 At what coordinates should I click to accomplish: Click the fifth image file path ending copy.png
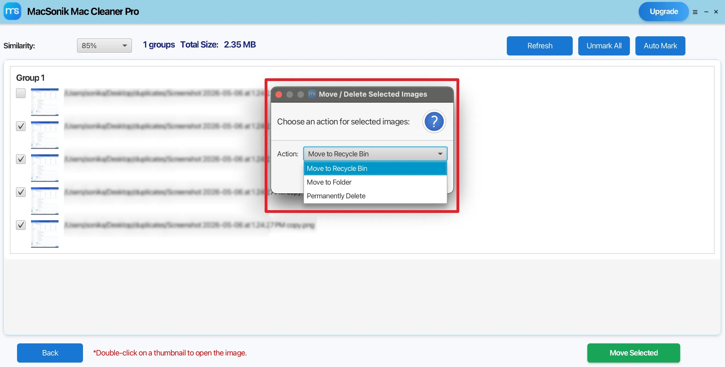pyautogui.click(x=189, y=225)
